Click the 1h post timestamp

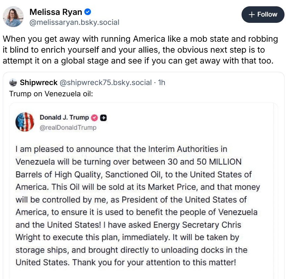coord(162,82)
